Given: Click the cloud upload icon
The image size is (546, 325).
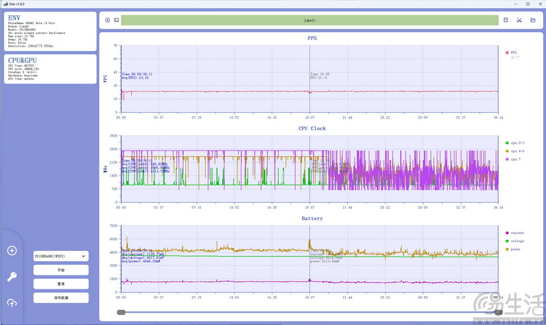Looking at the screenshot, I should pos(12,302).
